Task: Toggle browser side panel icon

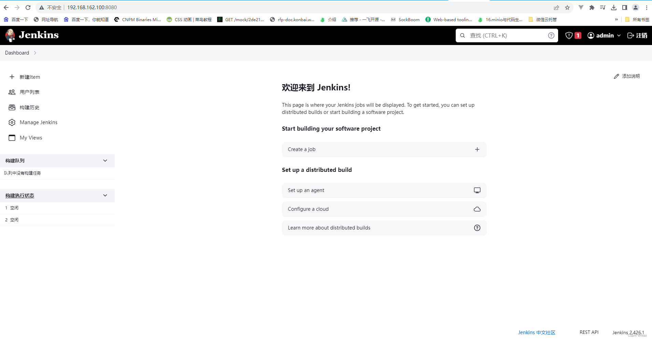Action: click(625, 8)
